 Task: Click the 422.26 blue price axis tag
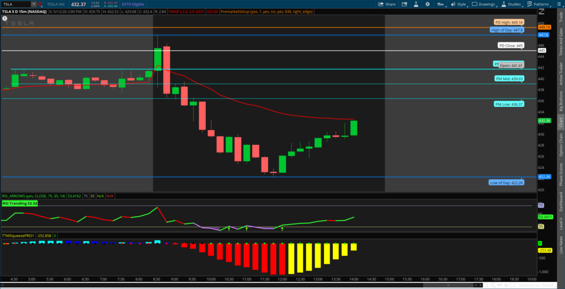point(544,177)
